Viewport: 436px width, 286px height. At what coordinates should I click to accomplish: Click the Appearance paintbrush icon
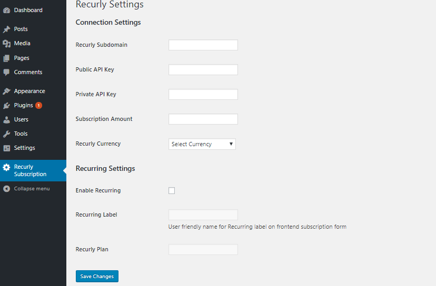coord(7,91)
